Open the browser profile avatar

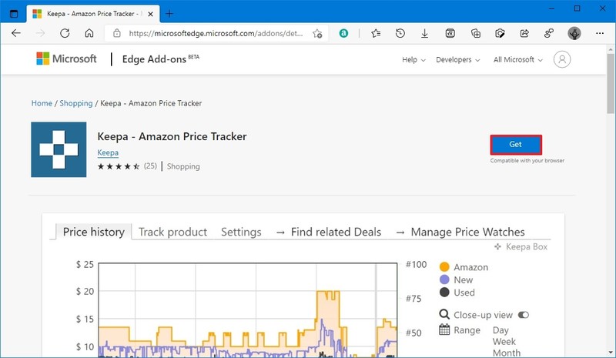click(574, 33)
